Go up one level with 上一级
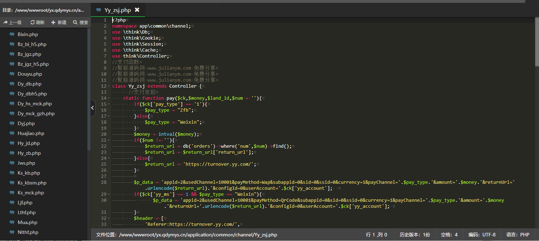Viewport: 539px width, 241px height. click(13, 22)
